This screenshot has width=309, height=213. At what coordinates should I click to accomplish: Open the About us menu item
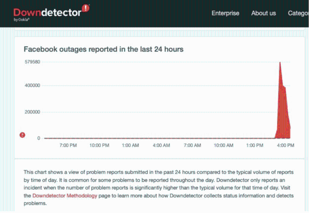click(264, 13)
